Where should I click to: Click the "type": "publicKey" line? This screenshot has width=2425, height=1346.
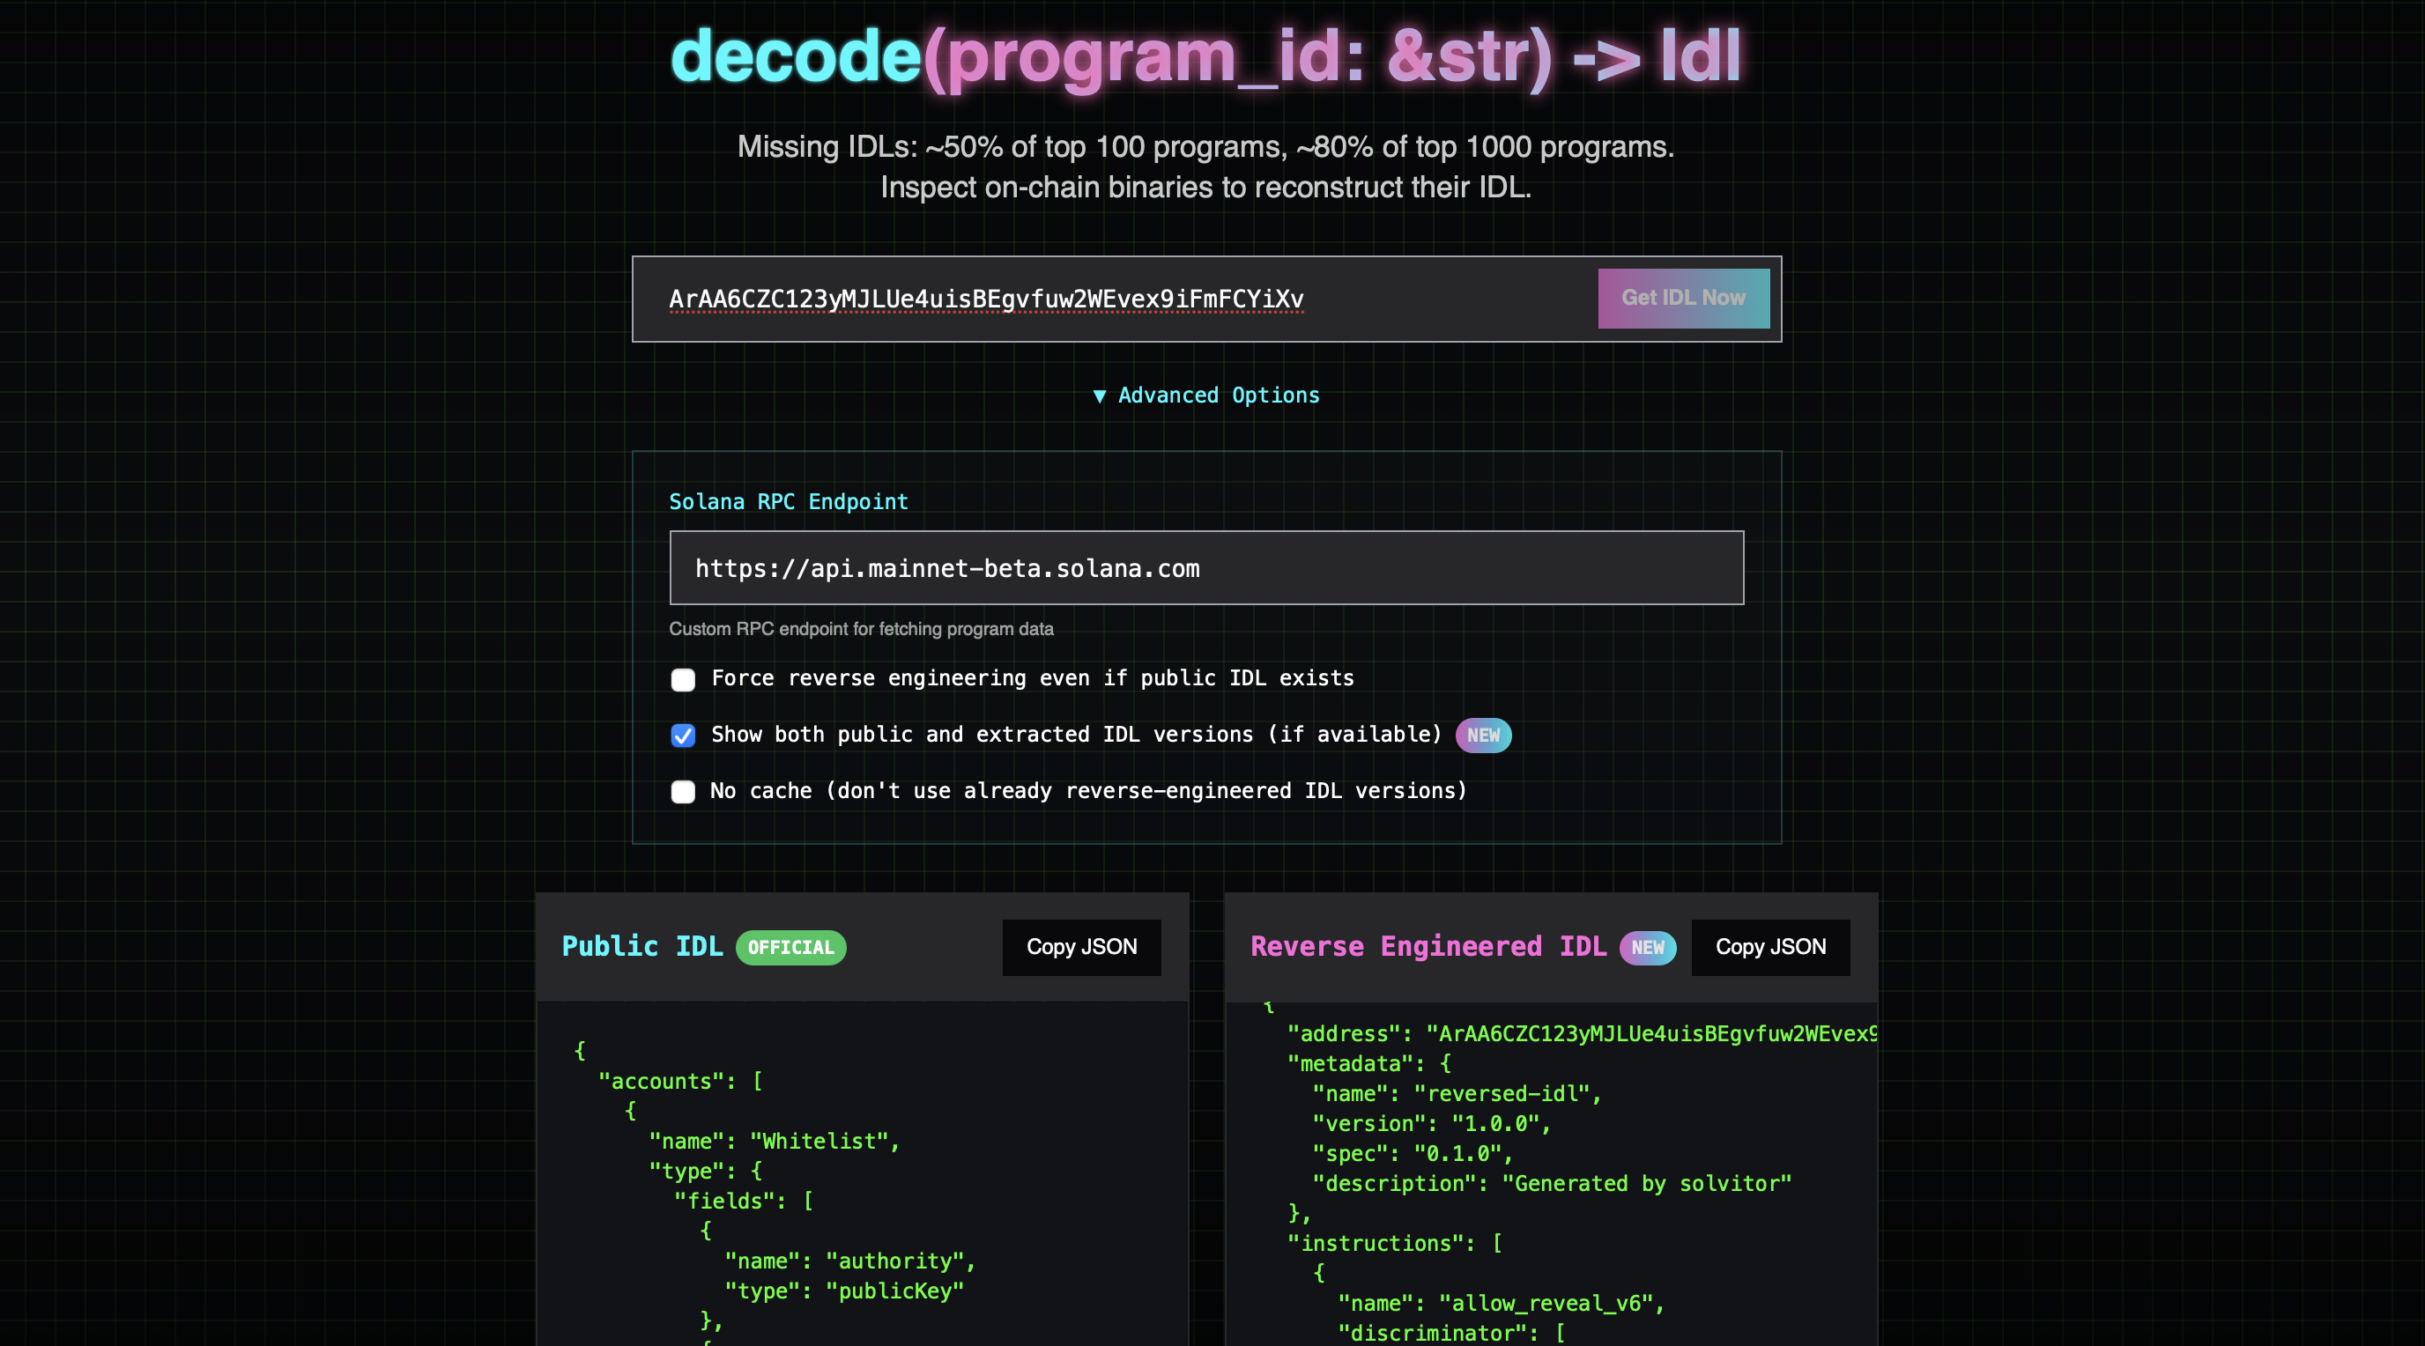[x=844, y=1291]
